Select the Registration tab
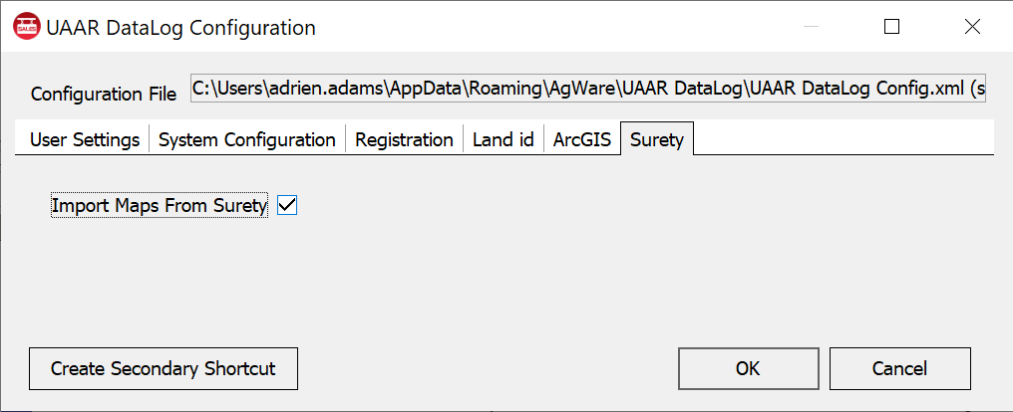1013x412 pixels. [x=405, y=139]
